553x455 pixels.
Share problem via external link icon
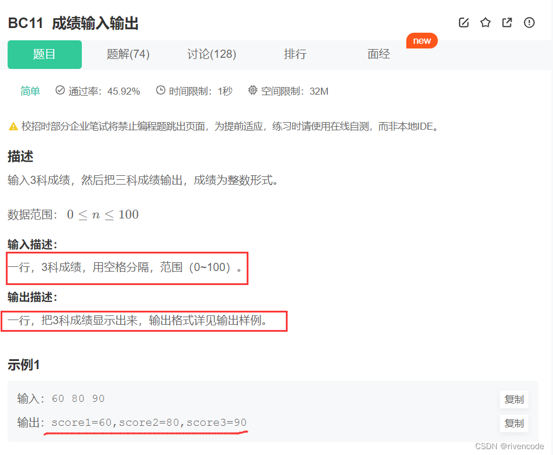(x=507, y=23)
